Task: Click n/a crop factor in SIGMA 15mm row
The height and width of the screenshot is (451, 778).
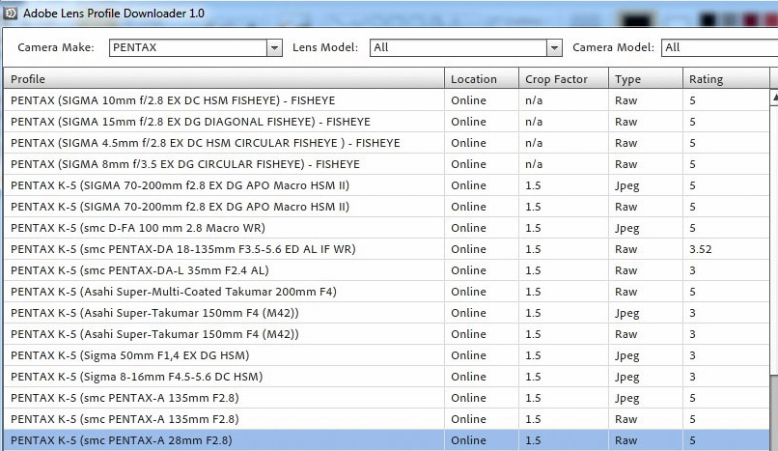Action: pyautogui.click(x=534, y=122)
